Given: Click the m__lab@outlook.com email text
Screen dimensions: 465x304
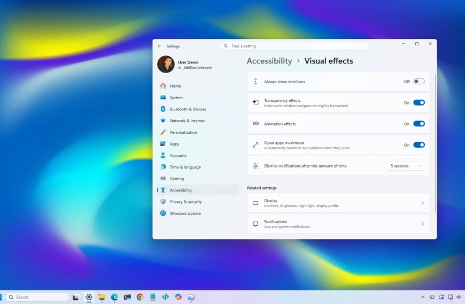Looking at the screenshot, I should click(x=195, y=68).
